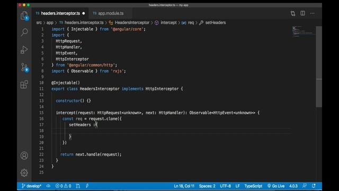The height and width of the screenshot is (191, 339).
Task: Click 'HttpEvent,' on line 5
Action: [67, 53]
